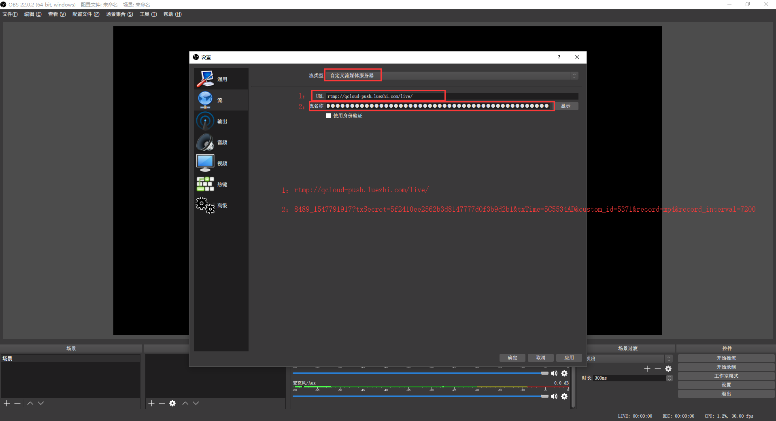This screenshot has width=776, height=421.
Task: Click the 确定 button
Action: (x=512, y=358)
